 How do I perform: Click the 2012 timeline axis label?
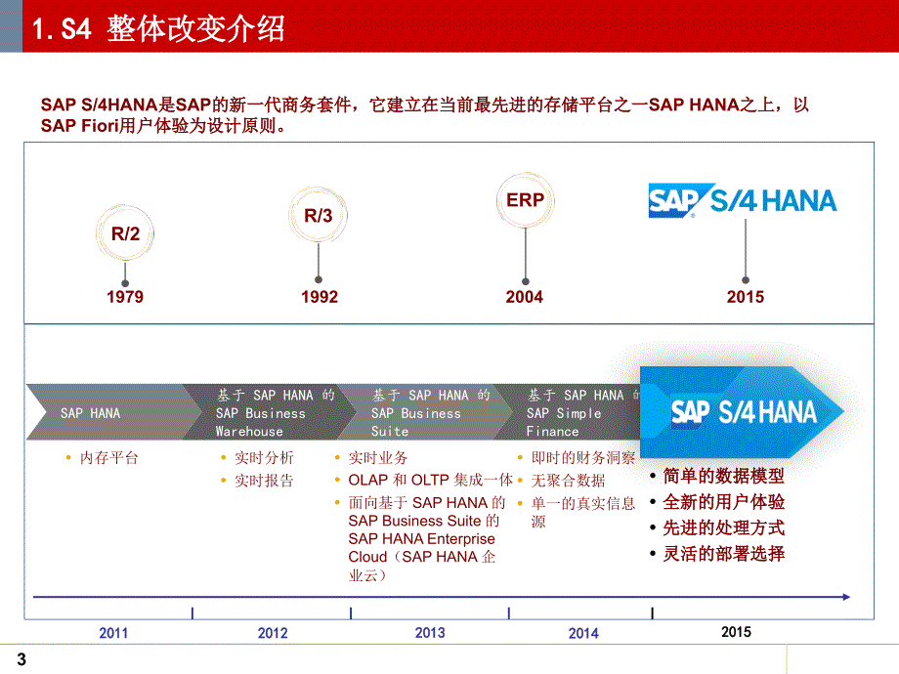[273, 633]
